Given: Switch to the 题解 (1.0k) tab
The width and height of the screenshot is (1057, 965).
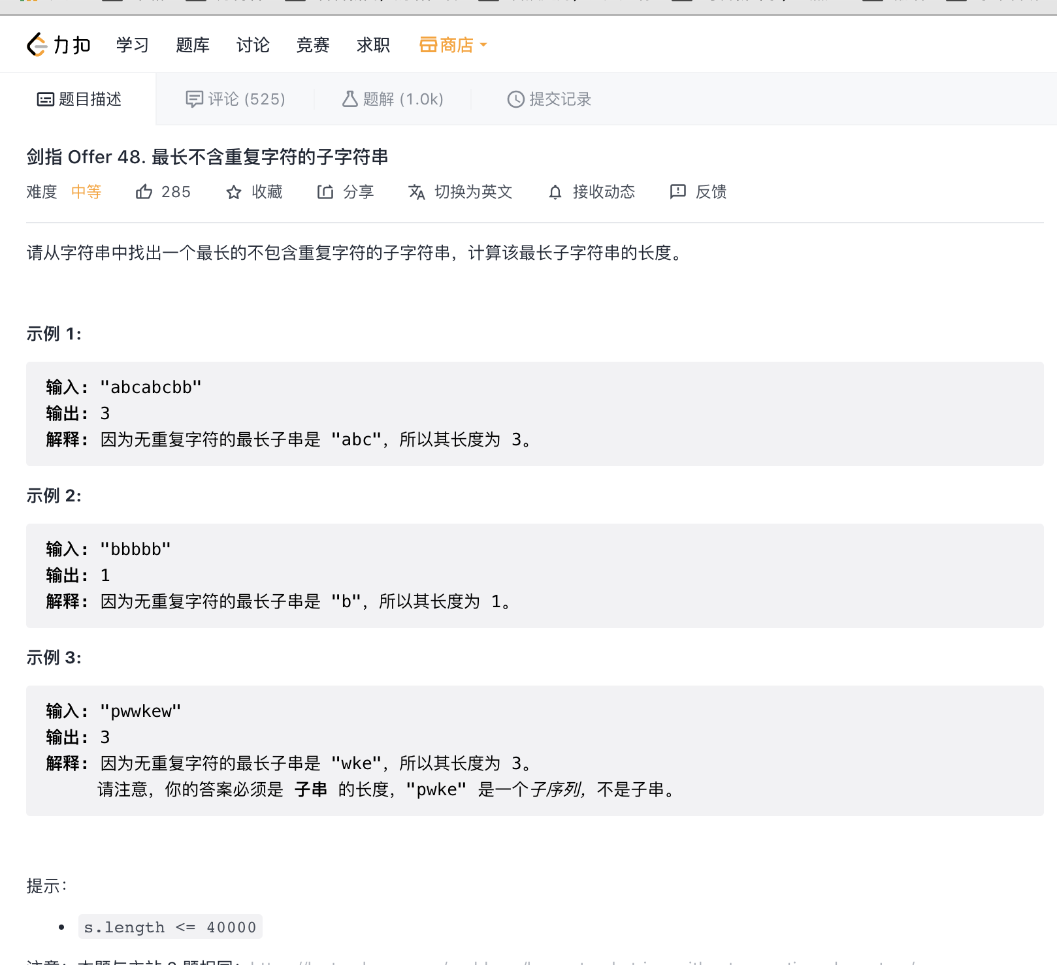Looking at the screenshot, I should click(393, 99).
